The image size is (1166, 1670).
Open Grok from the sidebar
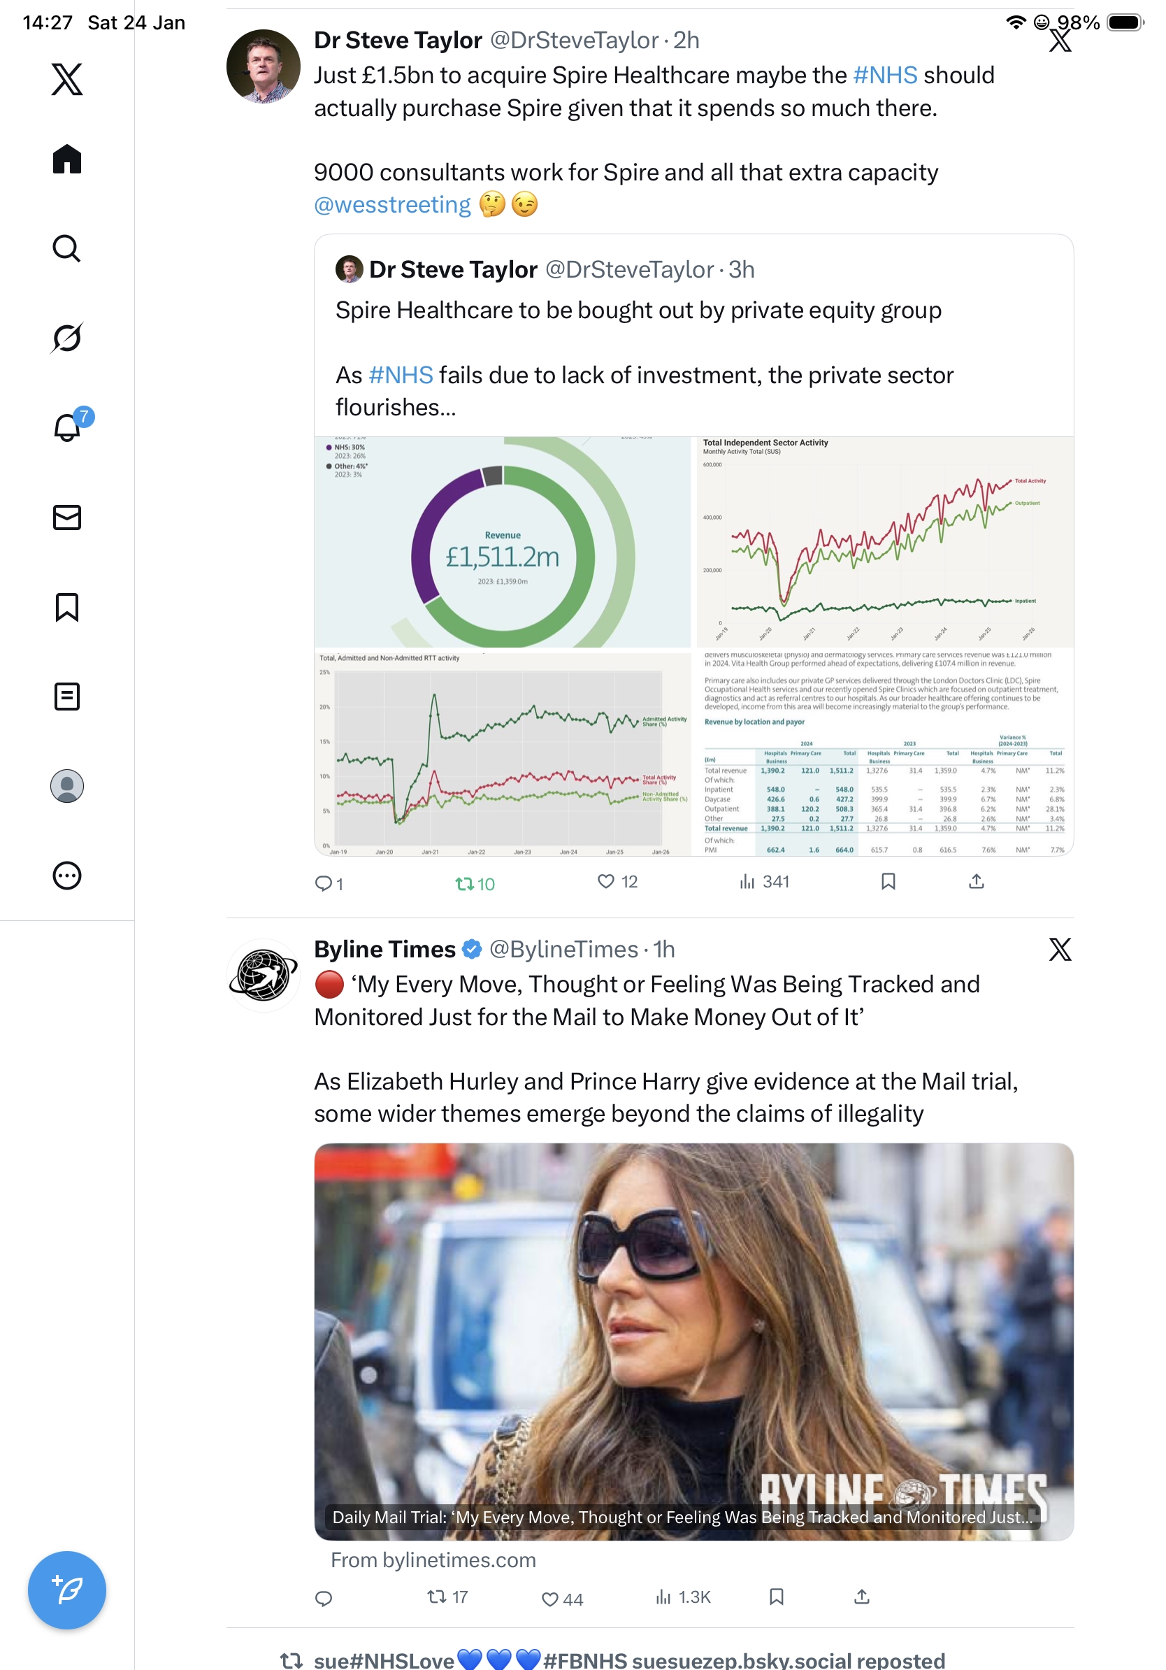(67, 338)
